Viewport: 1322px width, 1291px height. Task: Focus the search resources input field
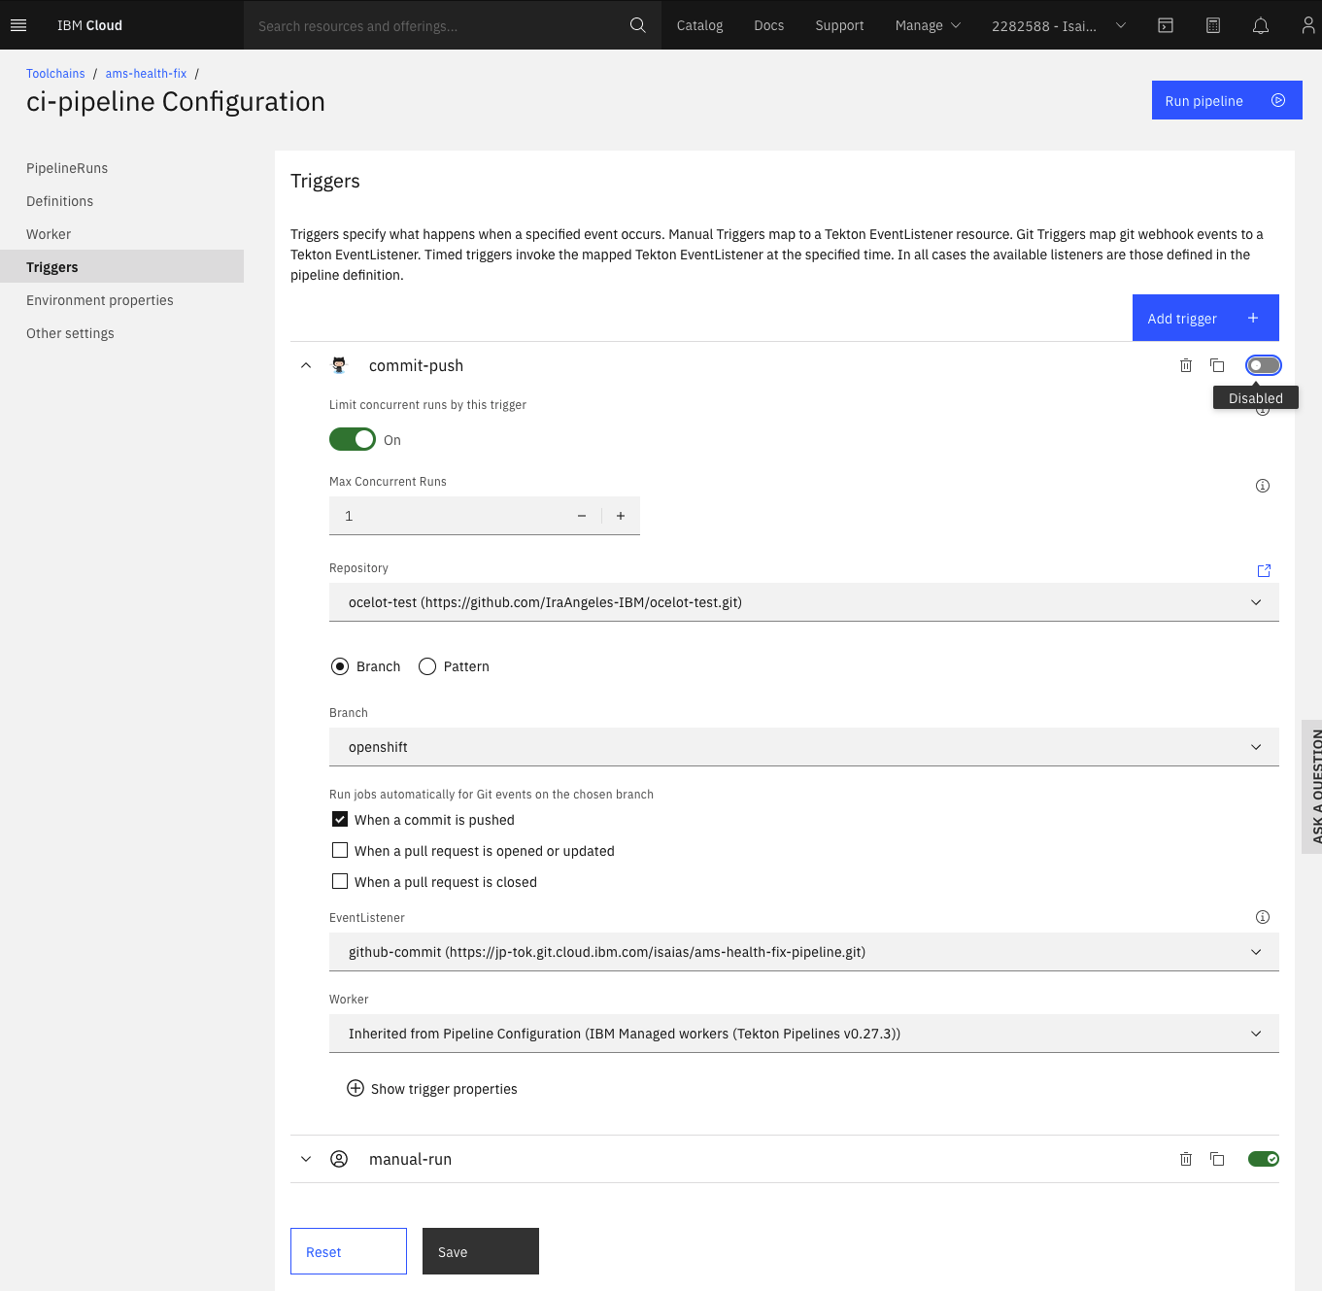click(x=437, y=25)
